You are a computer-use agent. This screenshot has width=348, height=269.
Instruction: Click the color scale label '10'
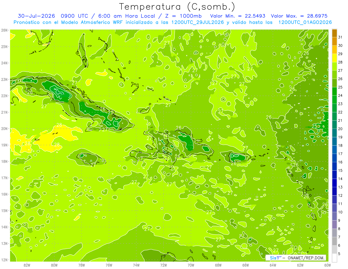click(340, 212)
